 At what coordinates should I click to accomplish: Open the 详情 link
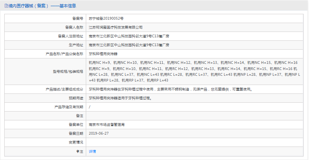pyautogui.click(x=92, y=151)
